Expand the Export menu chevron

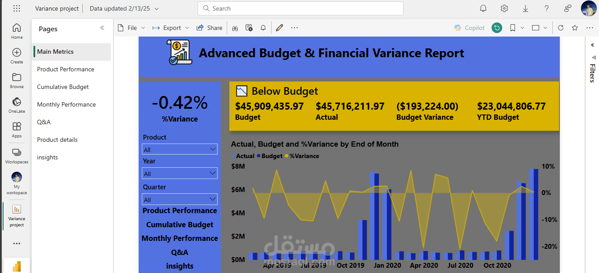(187, 28)
